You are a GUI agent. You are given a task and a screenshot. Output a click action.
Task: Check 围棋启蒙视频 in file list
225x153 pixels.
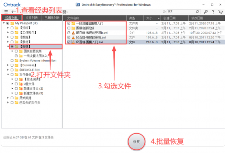(x=69, y=28)
